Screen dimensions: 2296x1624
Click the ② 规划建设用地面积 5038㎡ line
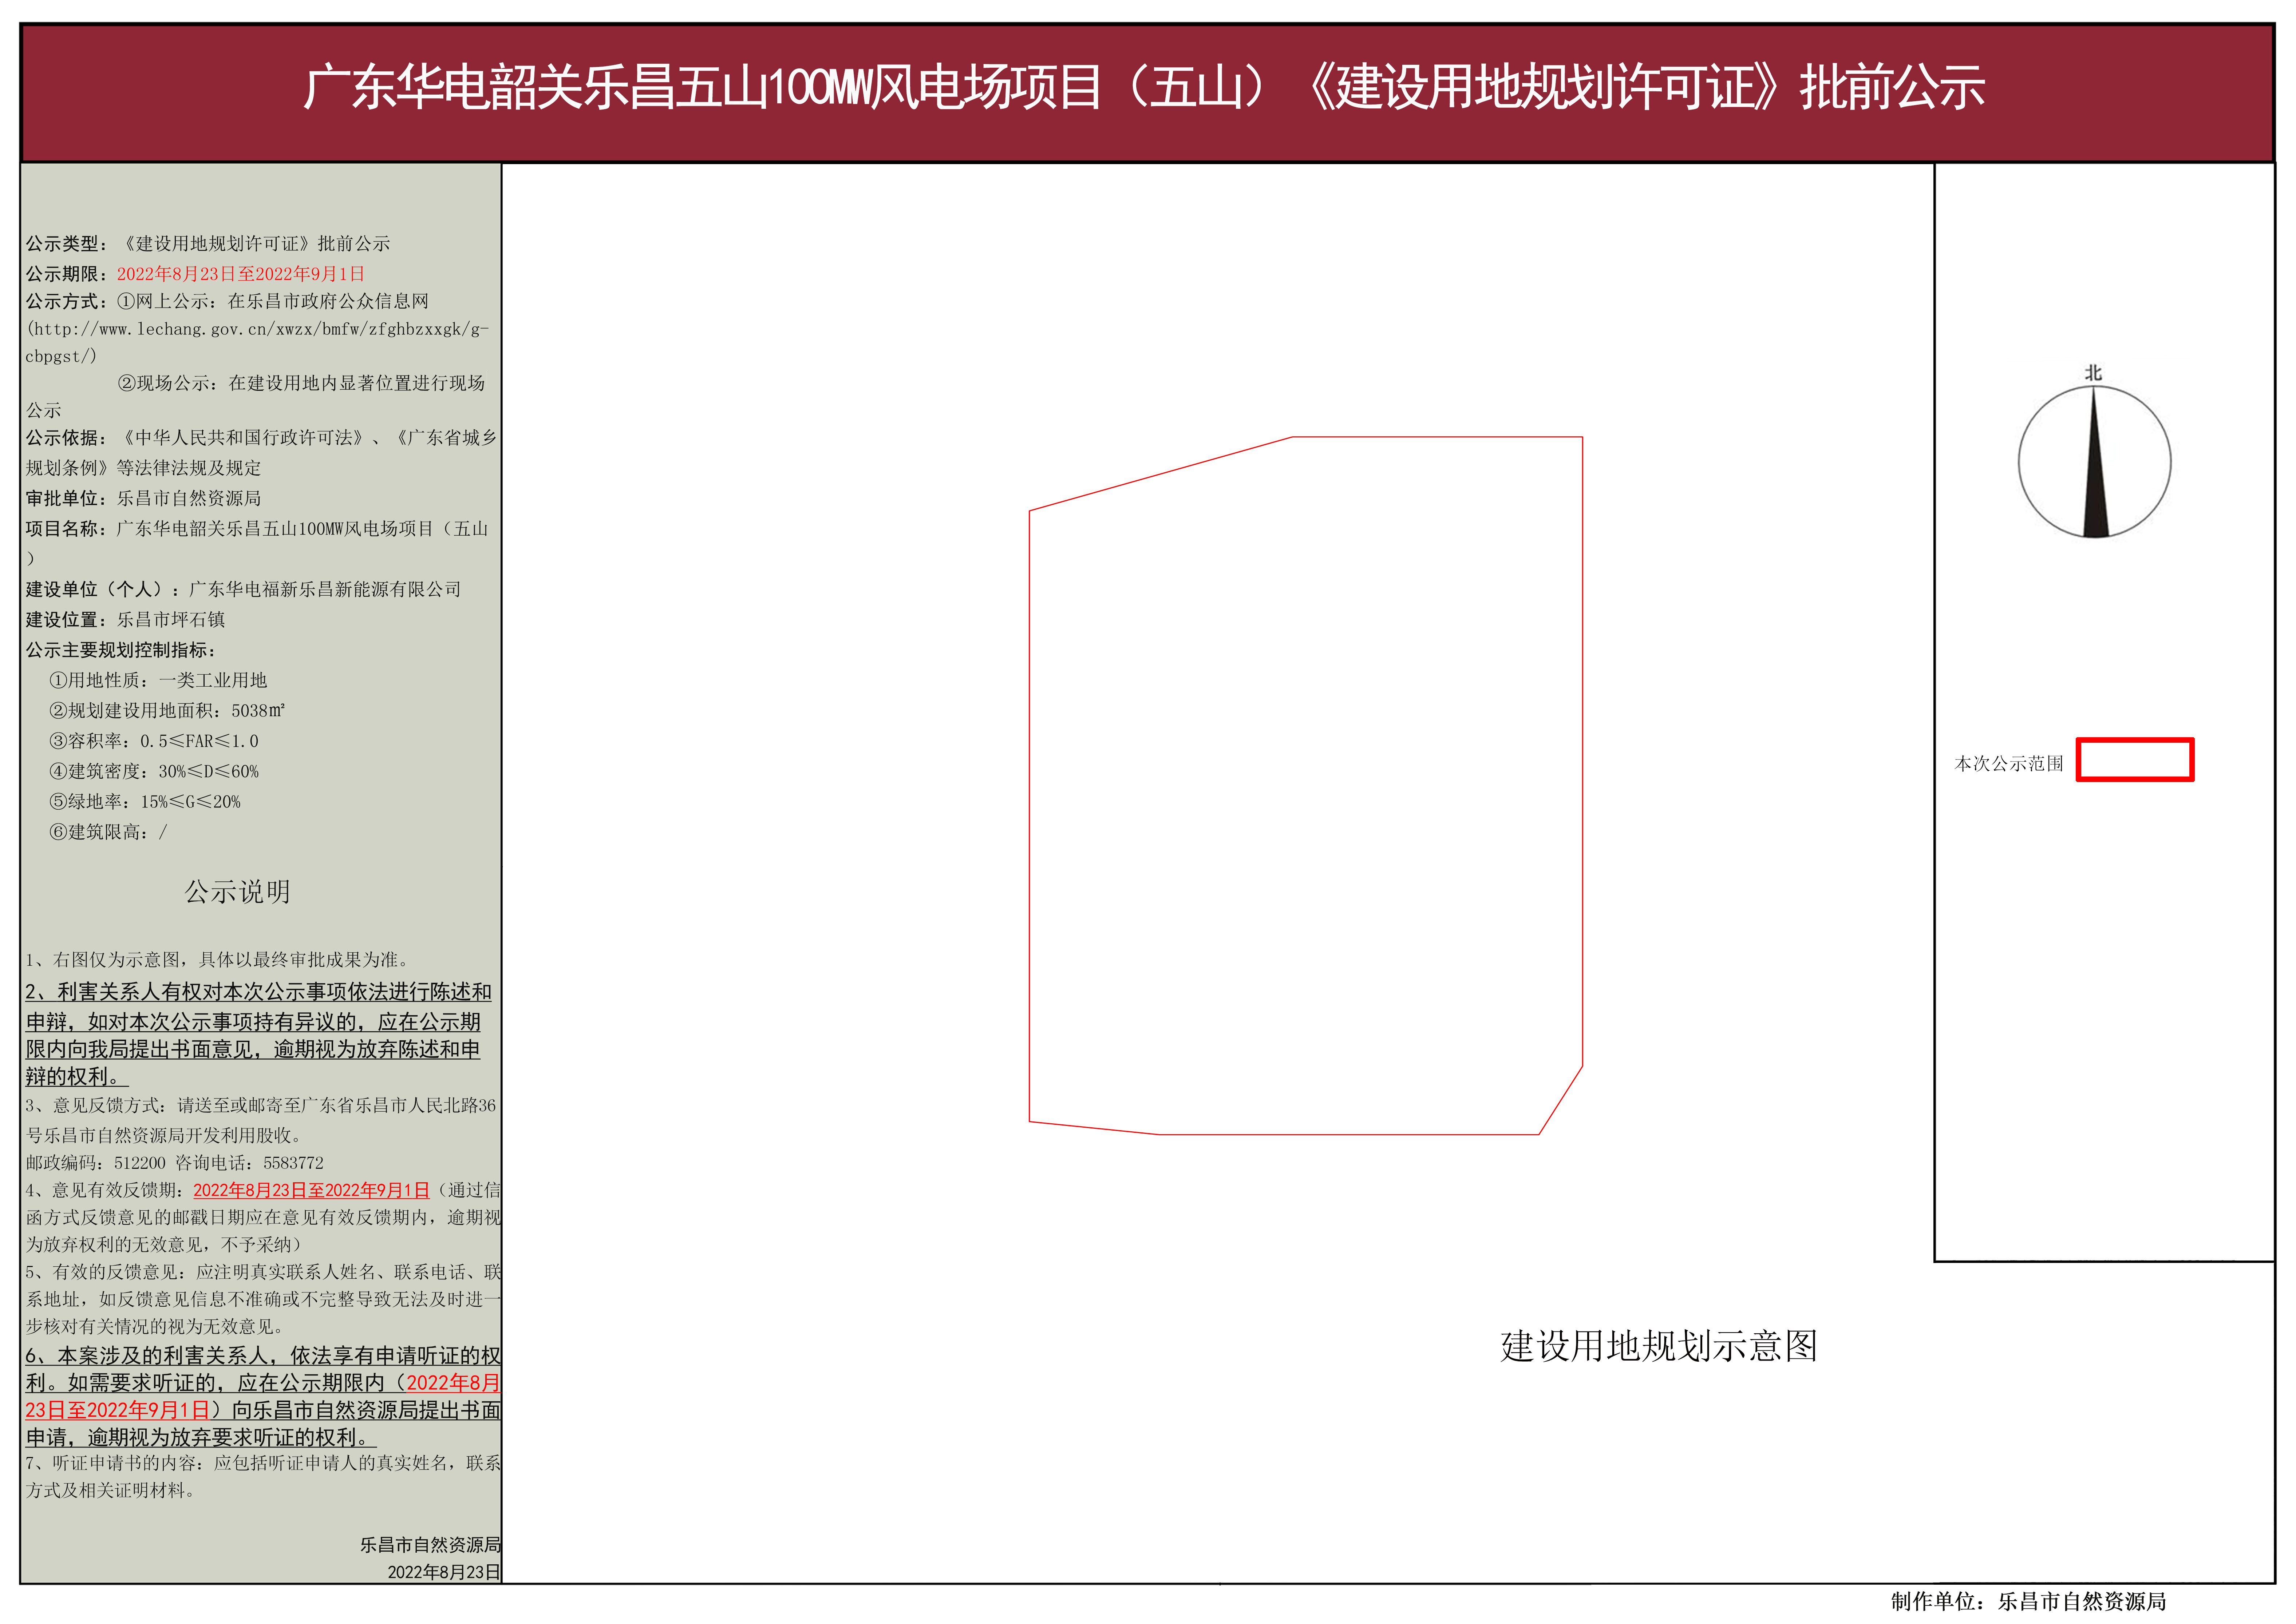click(167, 711)
